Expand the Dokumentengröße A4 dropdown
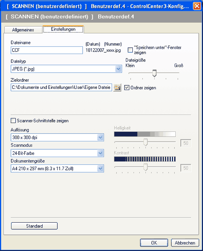203x251 pixels. pyautogui.click(x=100, y=168)
